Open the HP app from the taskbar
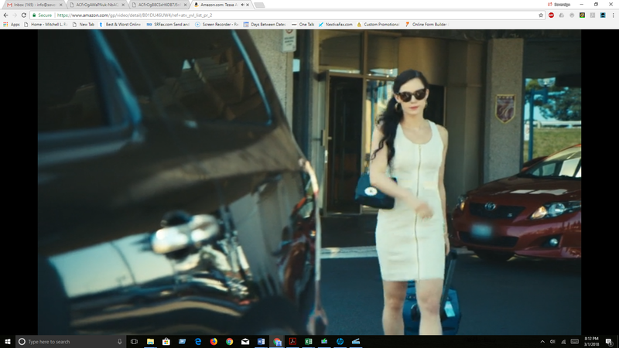This screenshot has width=619, height=348. (x=340, y=342)
